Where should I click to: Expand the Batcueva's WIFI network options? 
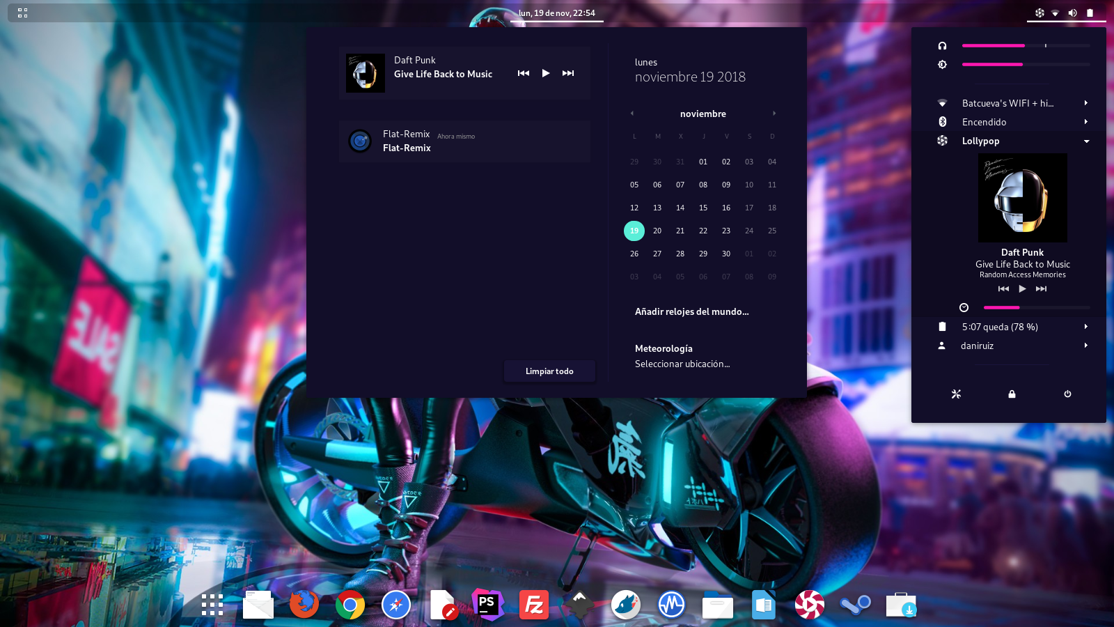1086,102
